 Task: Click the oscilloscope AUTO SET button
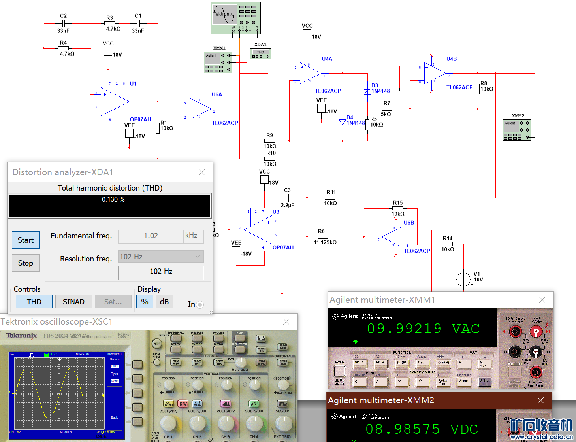coord(262,338)
